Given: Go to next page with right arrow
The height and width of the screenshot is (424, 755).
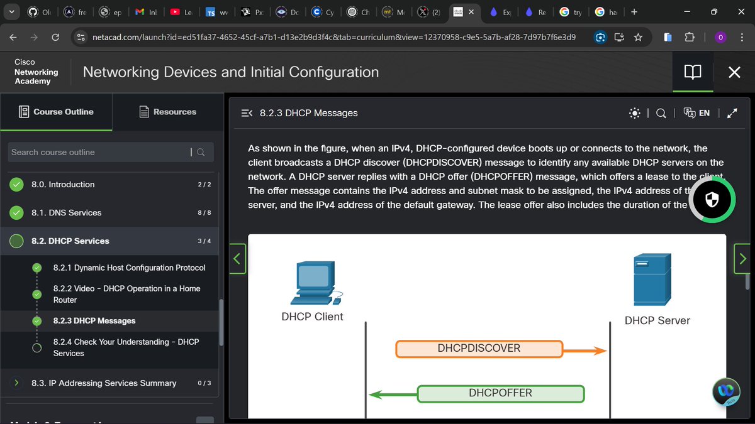Looking at the screenshot, I should tap(742, 258).
